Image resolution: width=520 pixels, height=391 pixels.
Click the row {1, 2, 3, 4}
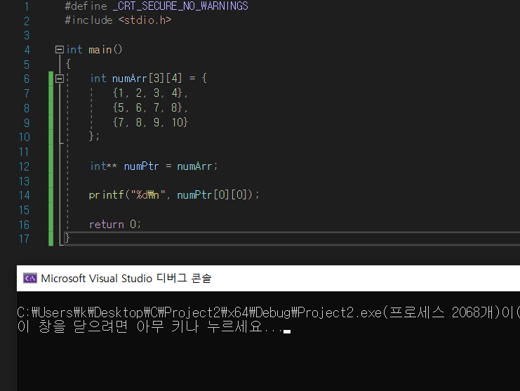[x=150, y=93]
